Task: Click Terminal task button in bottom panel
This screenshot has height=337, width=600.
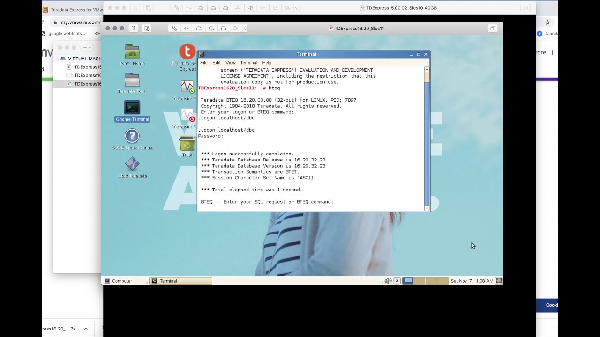Action: (x=180, y=281)
